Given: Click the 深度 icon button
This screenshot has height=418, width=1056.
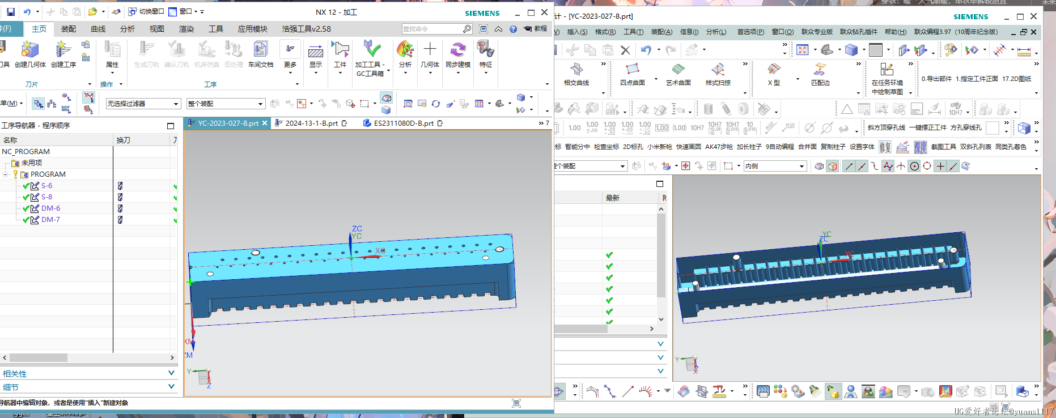Looking at the screenshot, I should pyautogui.click(x=921, y=147).
